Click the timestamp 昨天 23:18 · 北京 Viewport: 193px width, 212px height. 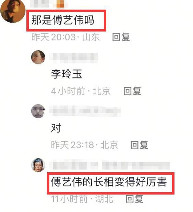tap(85, 145)
